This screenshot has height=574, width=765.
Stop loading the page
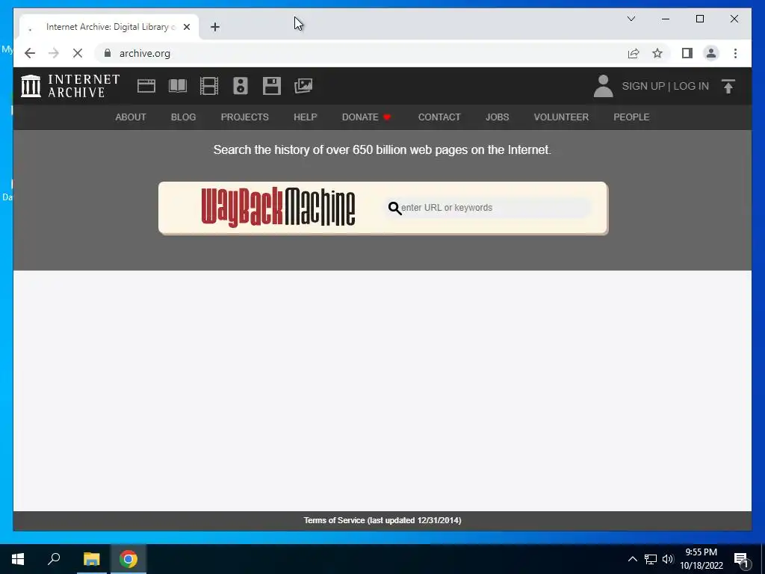click(x=78, y=53)
